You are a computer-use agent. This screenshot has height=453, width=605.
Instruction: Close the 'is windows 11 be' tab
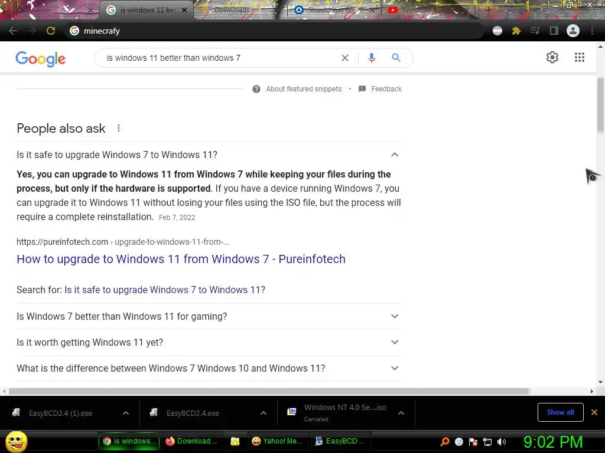tap(184, 10)
